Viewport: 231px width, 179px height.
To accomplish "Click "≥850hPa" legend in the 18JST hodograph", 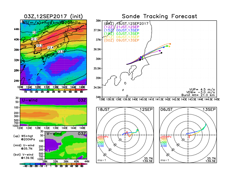I will coord(103,137).
